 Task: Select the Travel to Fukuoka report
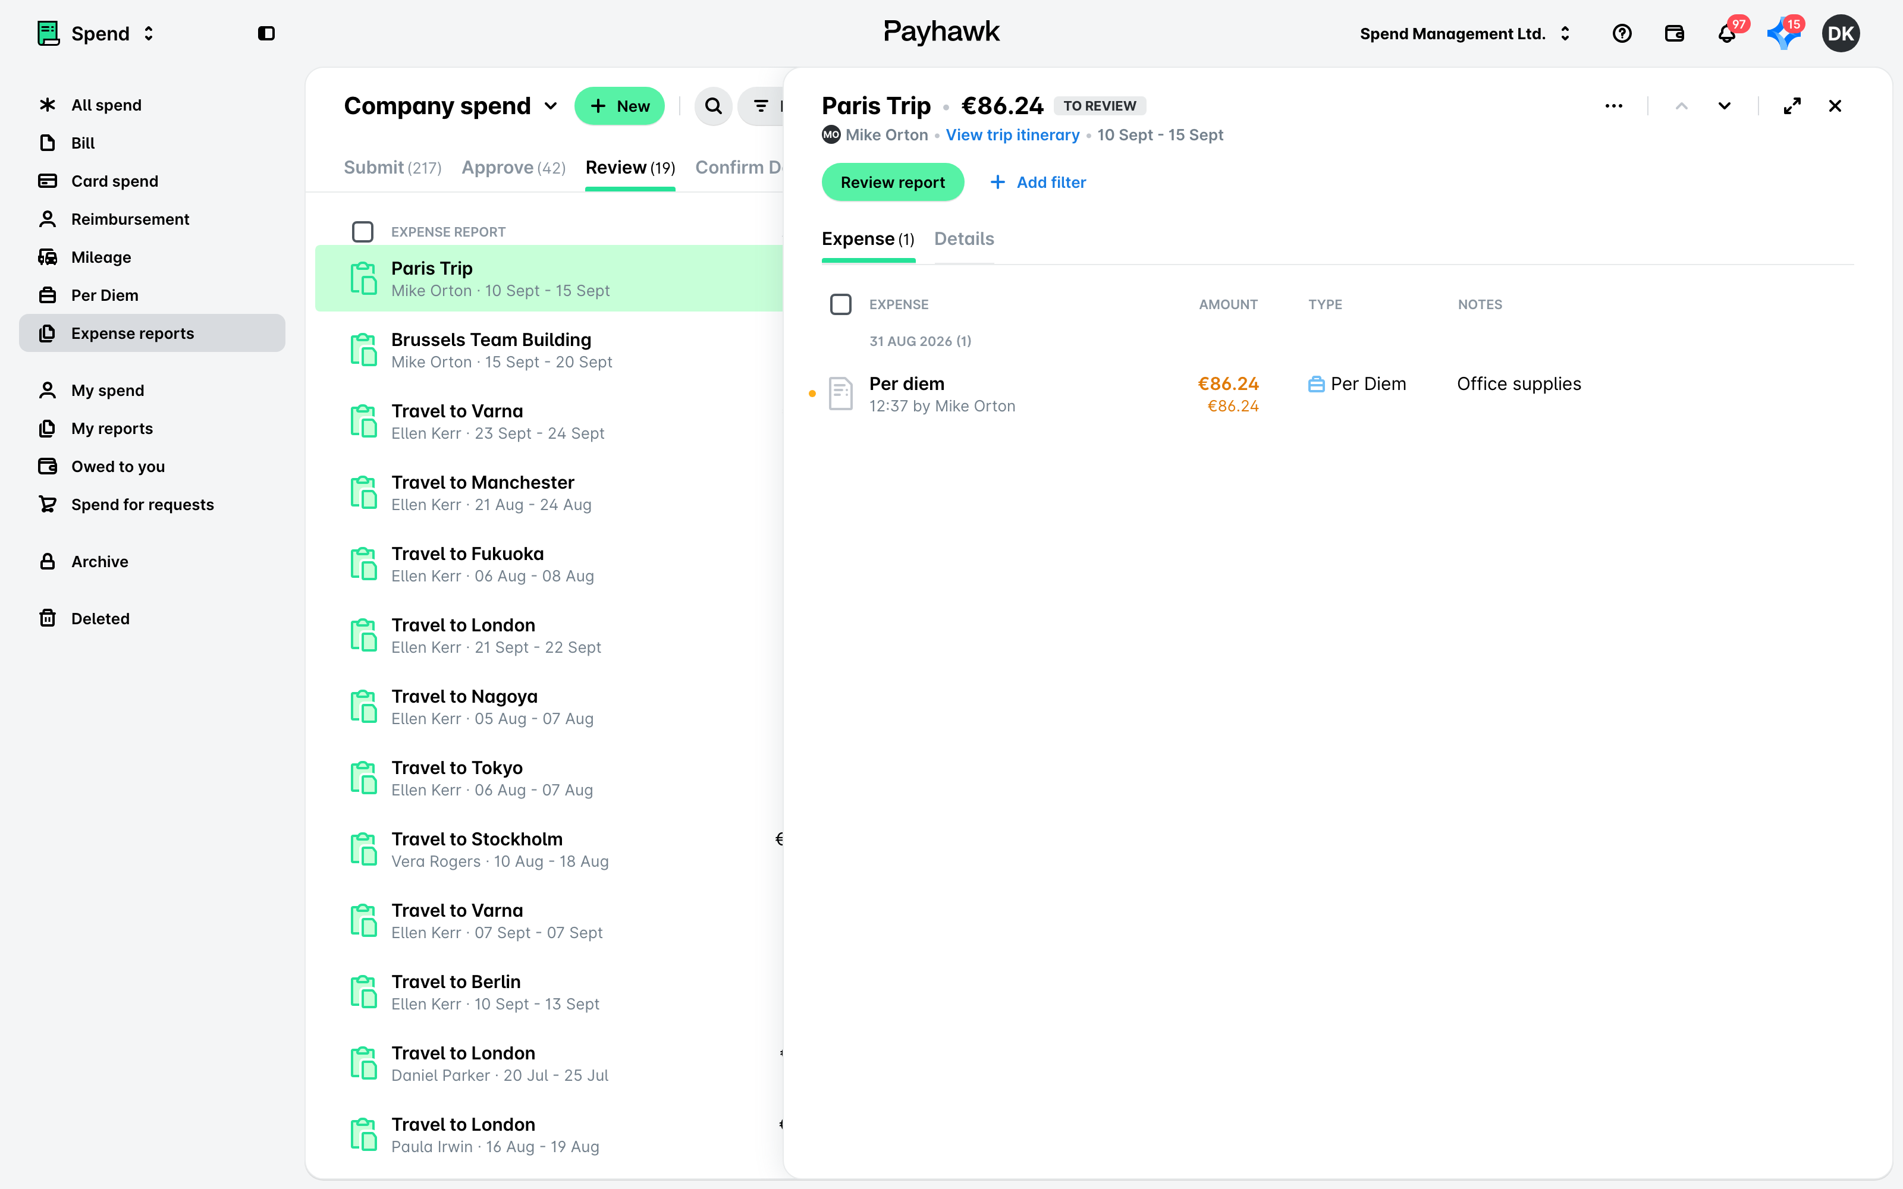pyautogui.click(x=549, y=564)
